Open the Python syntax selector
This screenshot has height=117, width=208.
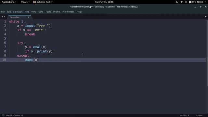[199, 115]
